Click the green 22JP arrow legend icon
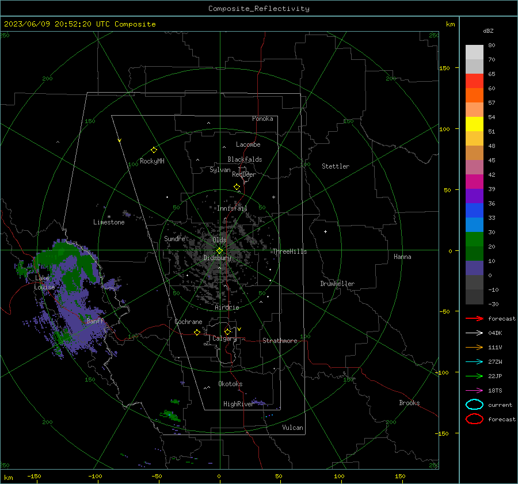This screenshot has width=518, height=484. coord(474,376)
